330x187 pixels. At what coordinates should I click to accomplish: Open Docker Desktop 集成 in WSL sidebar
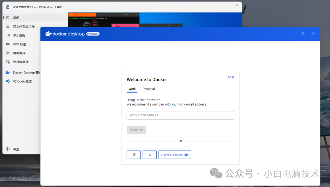[22, 73]
